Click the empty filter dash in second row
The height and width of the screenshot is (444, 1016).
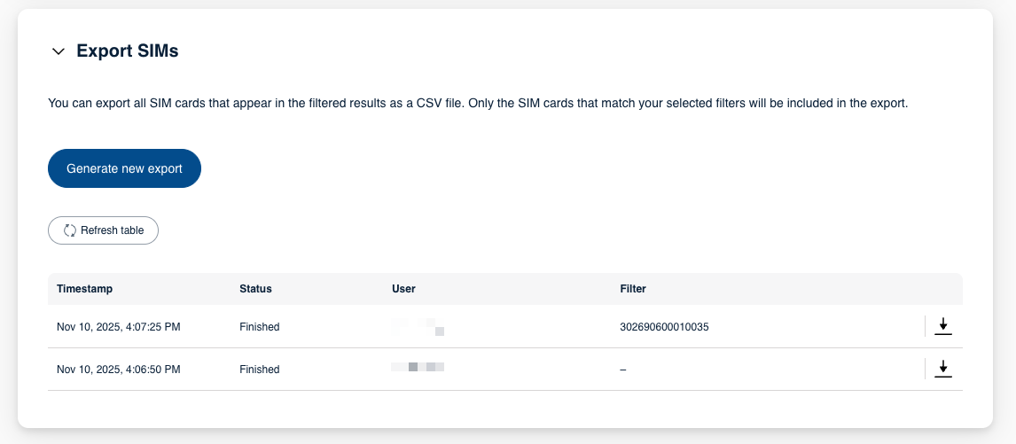(x=623, y=370)
